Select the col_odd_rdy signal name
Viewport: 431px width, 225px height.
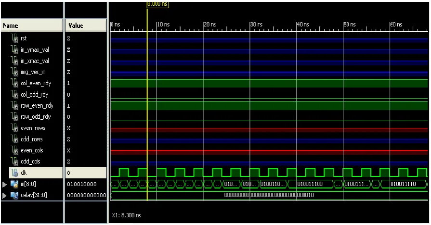point(35,95)
